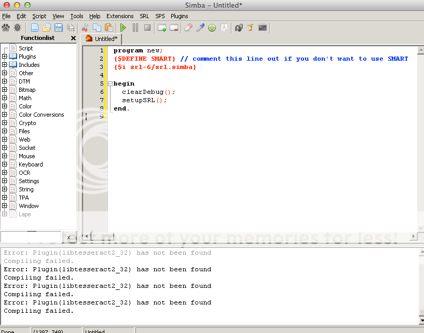Click the green target selector crosshair
This screenshot has width=424, height=333.
[212, 27]
